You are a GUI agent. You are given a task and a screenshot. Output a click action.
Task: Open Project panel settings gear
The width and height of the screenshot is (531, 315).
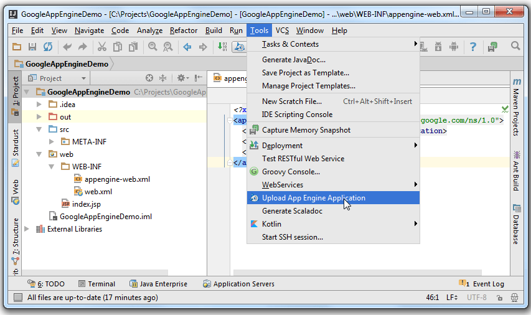[182, 78]
